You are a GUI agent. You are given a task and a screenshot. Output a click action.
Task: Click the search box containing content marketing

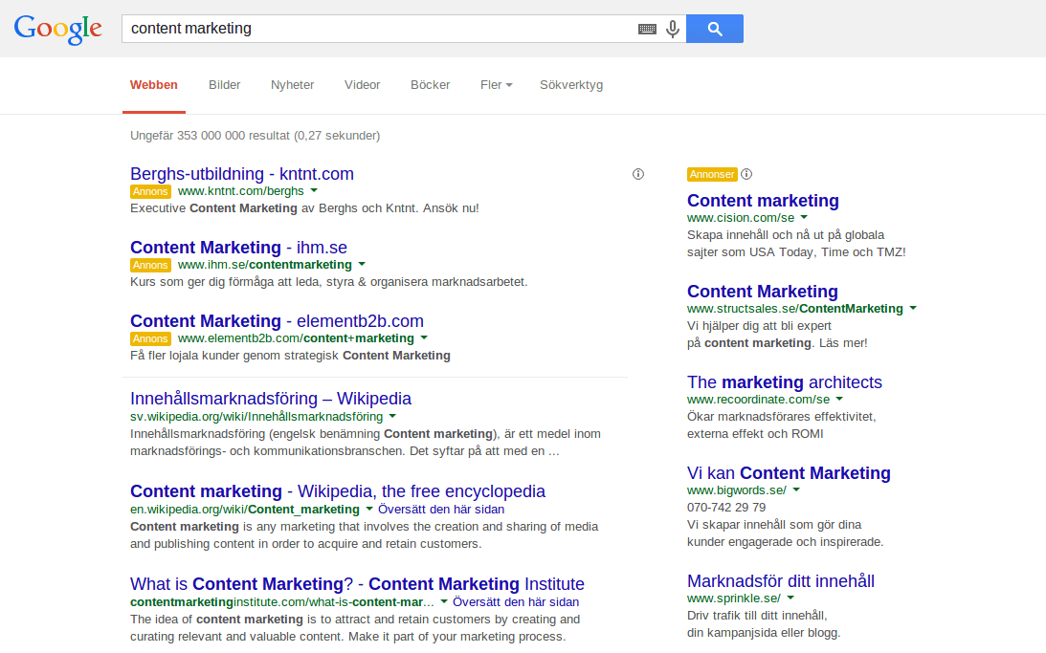(379, 29)
